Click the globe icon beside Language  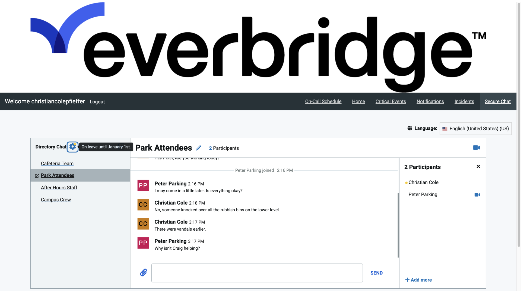tap(410, 128)
